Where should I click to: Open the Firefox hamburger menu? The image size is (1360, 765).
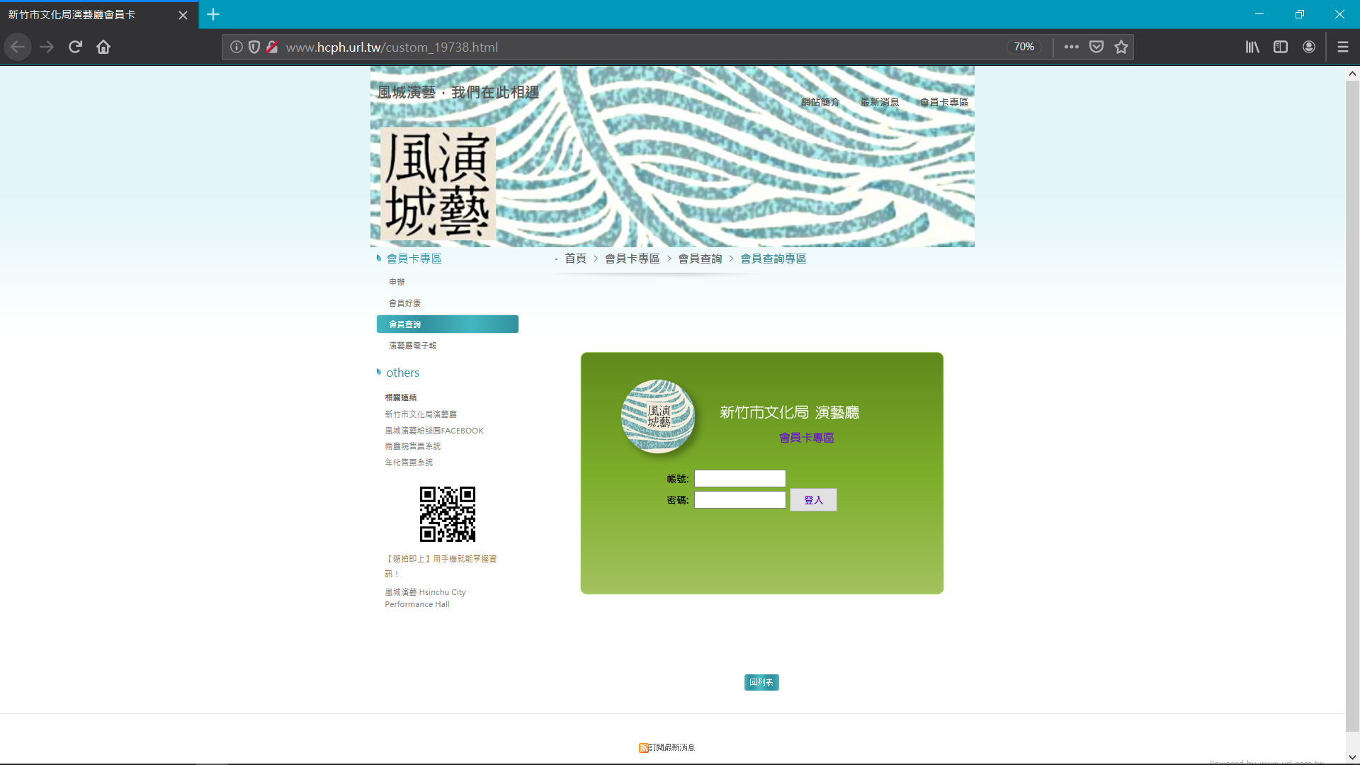(1343, 47)
